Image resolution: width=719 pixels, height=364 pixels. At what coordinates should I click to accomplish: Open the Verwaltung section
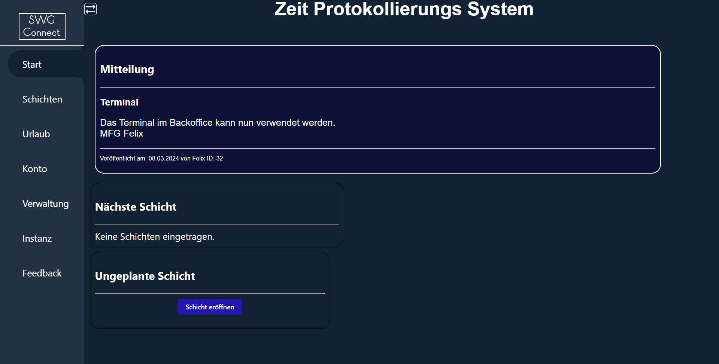click(46, 204)
